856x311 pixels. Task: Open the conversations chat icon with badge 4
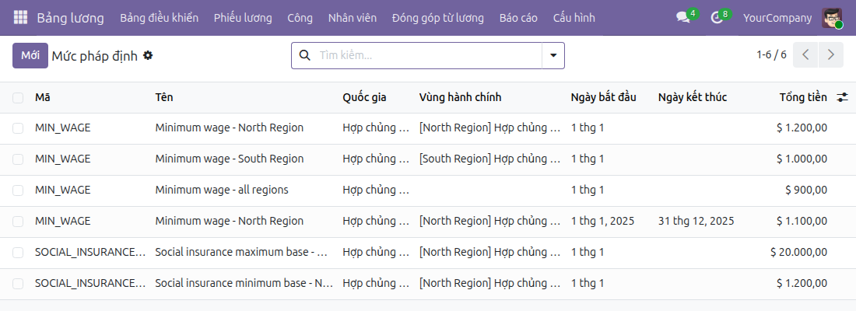point(683,17)
